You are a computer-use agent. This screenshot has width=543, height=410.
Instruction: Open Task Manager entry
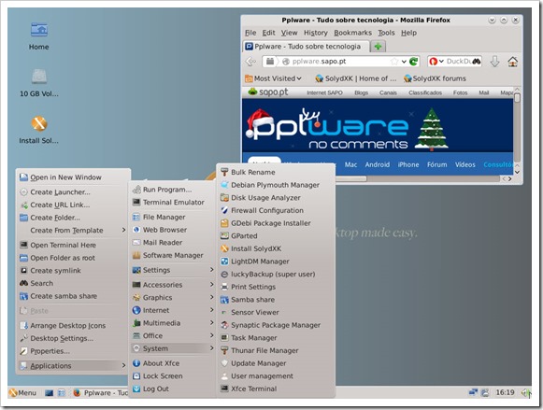(x=276, y=338)
